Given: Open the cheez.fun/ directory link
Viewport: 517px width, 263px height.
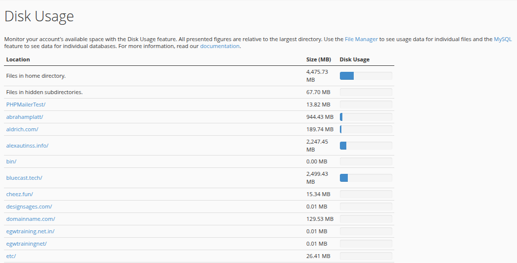Looking at the screenshot, I should [x=19, y=194].
